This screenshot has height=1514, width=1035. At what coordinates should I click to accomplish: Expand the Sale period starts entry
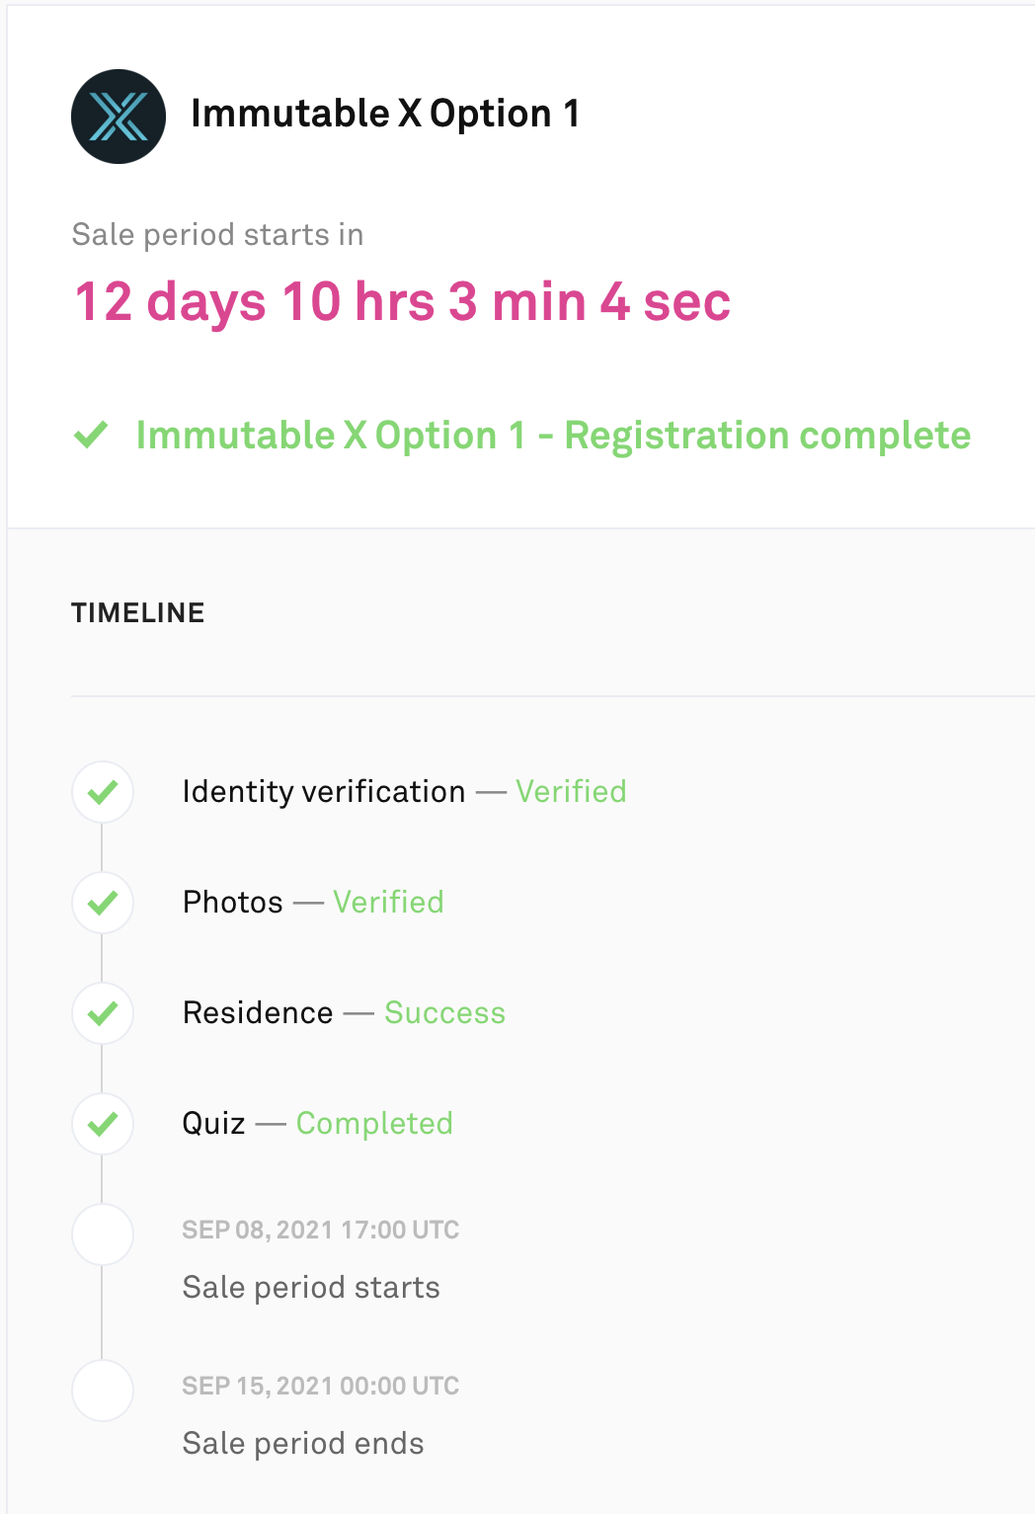311,1287
